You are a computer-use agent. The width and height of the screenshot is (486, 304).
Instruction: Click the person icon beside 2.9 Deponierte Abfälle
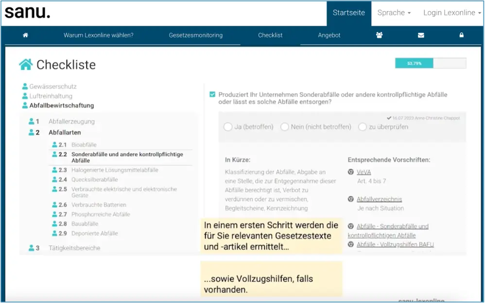coord(54,233)
